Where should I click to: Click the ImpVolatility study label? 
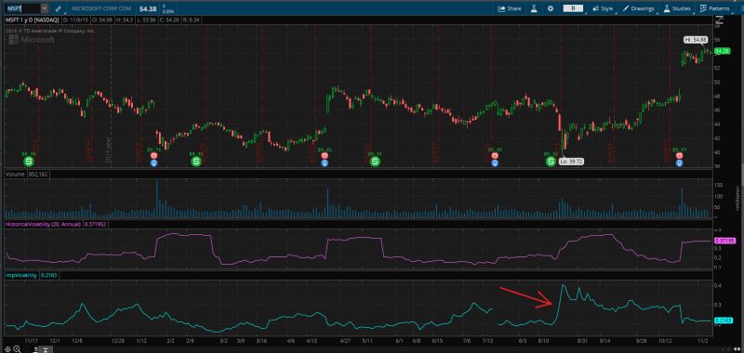[20, 275]
